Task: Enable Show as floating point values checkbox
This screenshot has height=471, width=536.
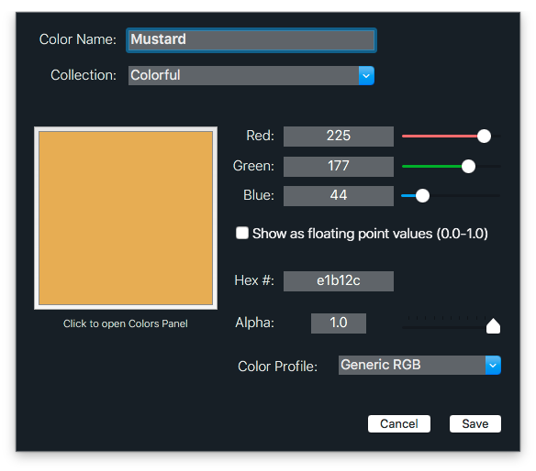Action: tap(242, 233)
